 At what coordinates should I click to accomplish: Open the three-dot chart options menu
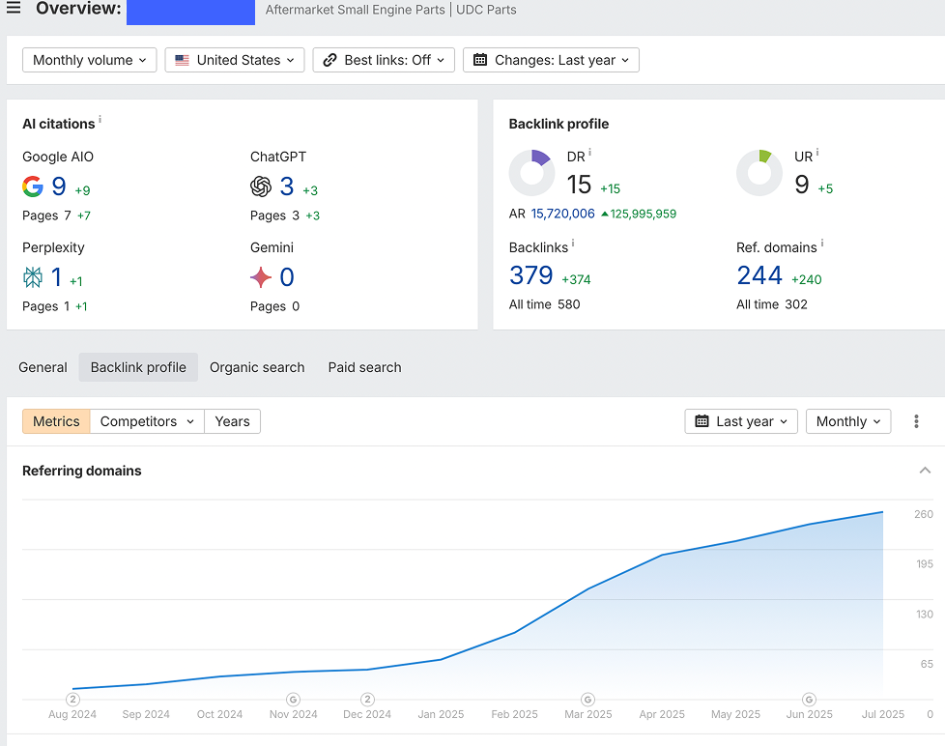[x=916, y=421]
